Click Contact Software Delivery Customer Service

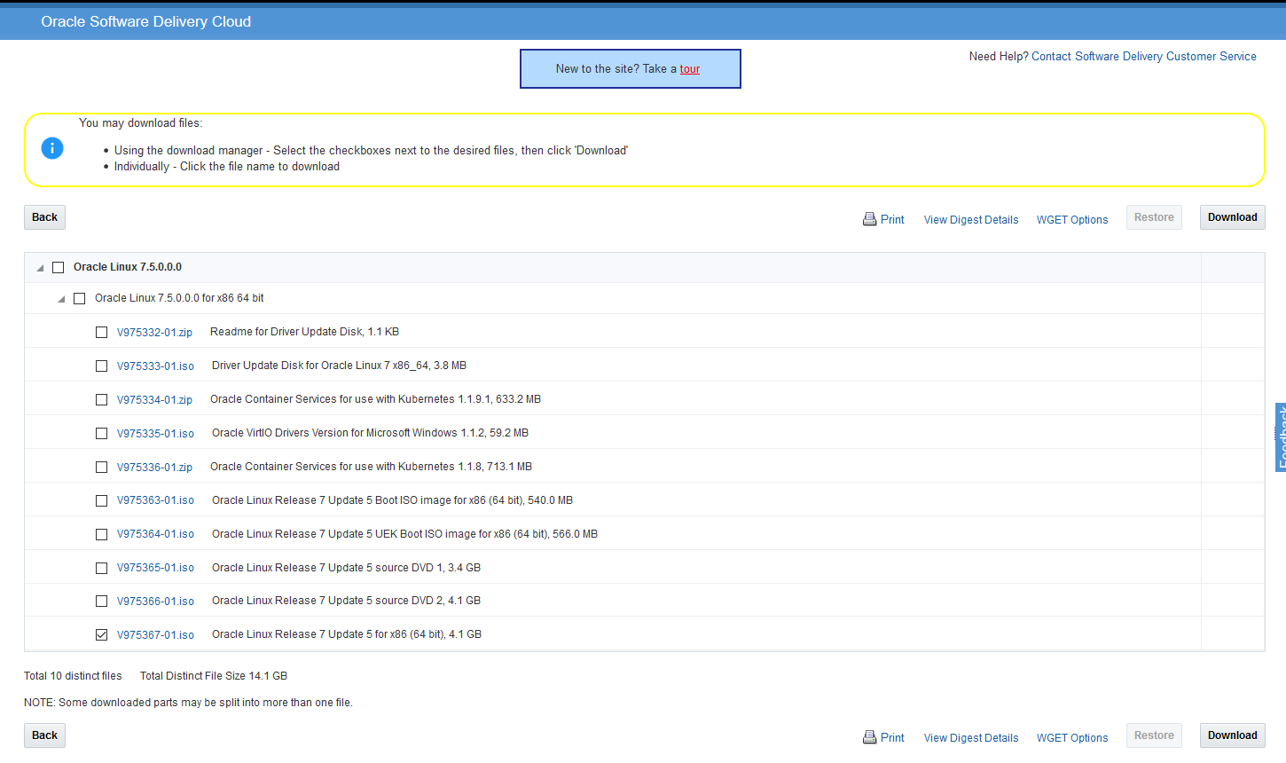click(x=1143, y=56)
